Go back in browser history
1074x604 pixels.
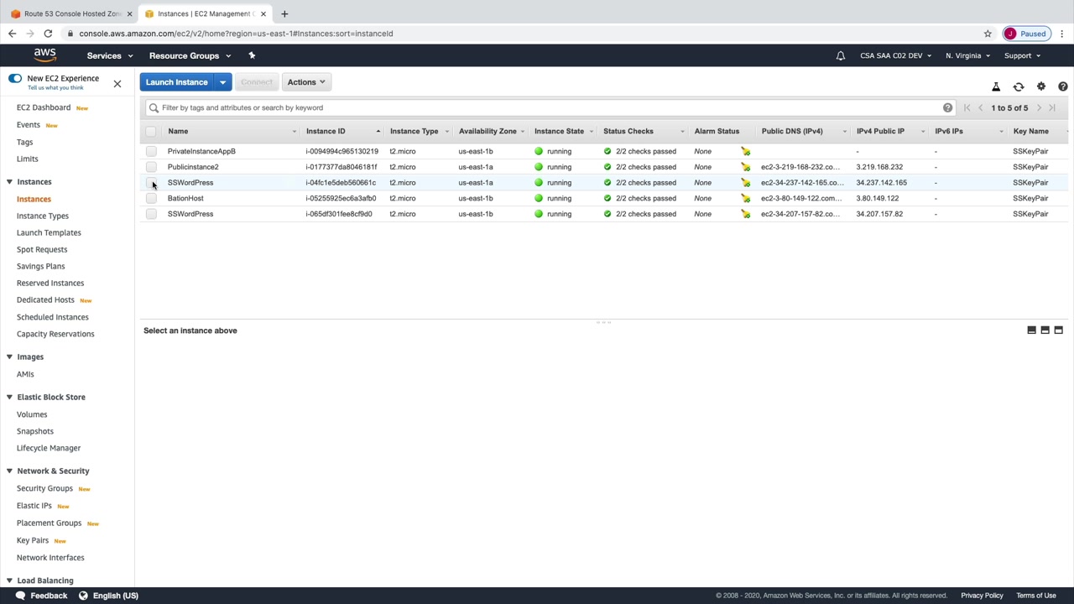coord(12,34)
